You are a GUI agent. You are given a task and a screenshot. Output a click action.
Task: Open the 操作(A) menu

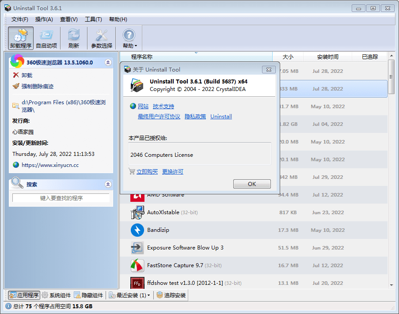tap(44, 19)
